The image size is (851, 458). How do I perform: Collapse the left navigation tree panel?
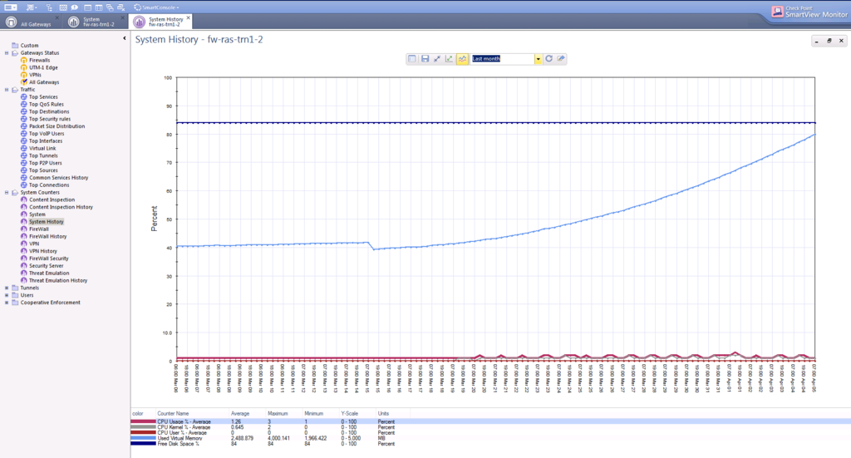click(125, 38)
